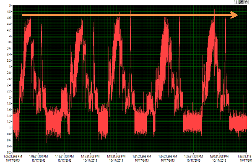The image size is (252, 168).
Task: Click the Y-axis label 1.2
Action: click(x=9, y=121)
